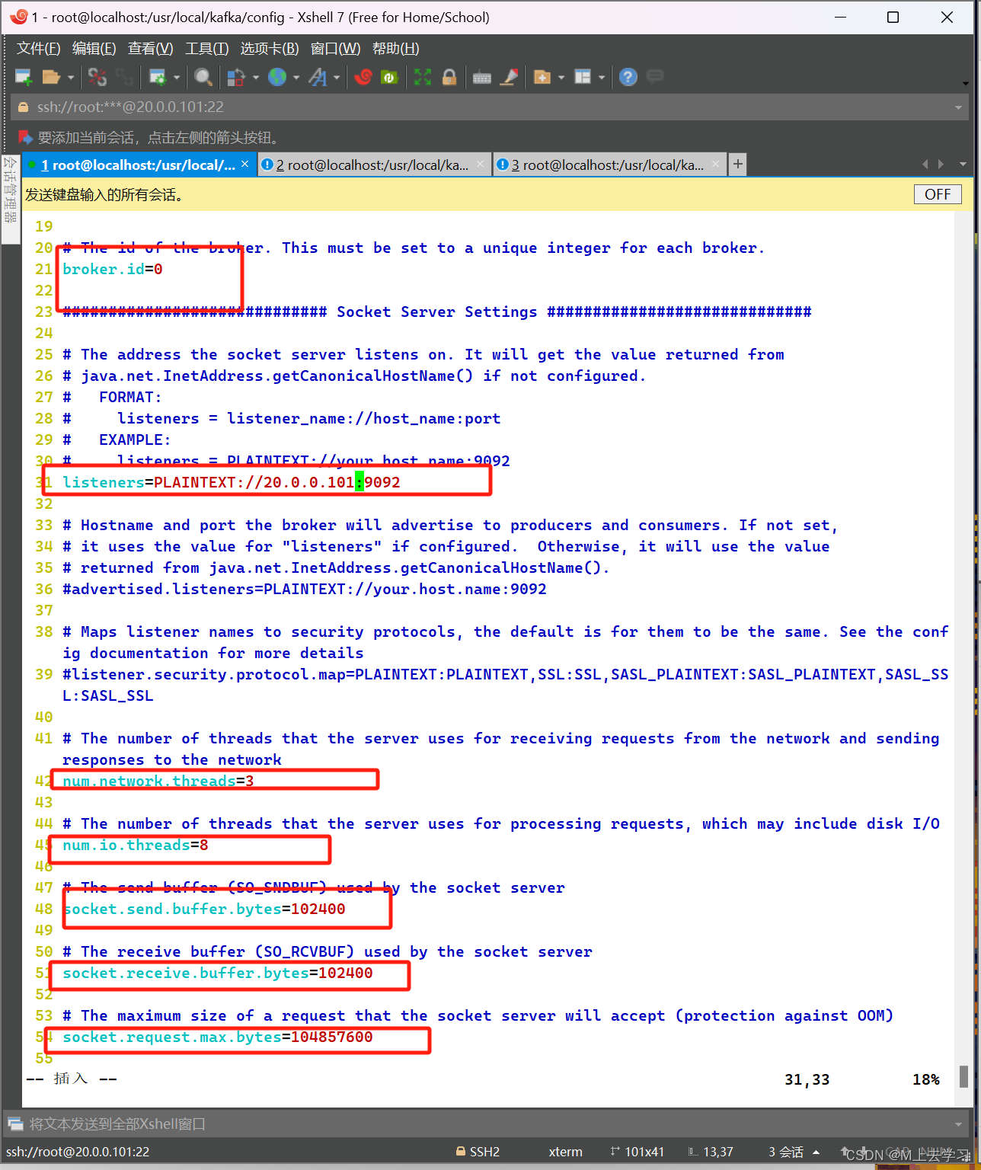
Task: Open the Properties icon dropdown arrow
Action: coord(177,77)
